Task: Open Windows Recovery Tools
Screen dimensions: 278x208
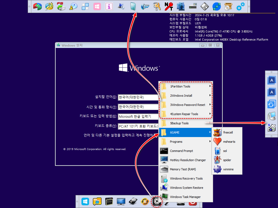Action: [186, 178]
